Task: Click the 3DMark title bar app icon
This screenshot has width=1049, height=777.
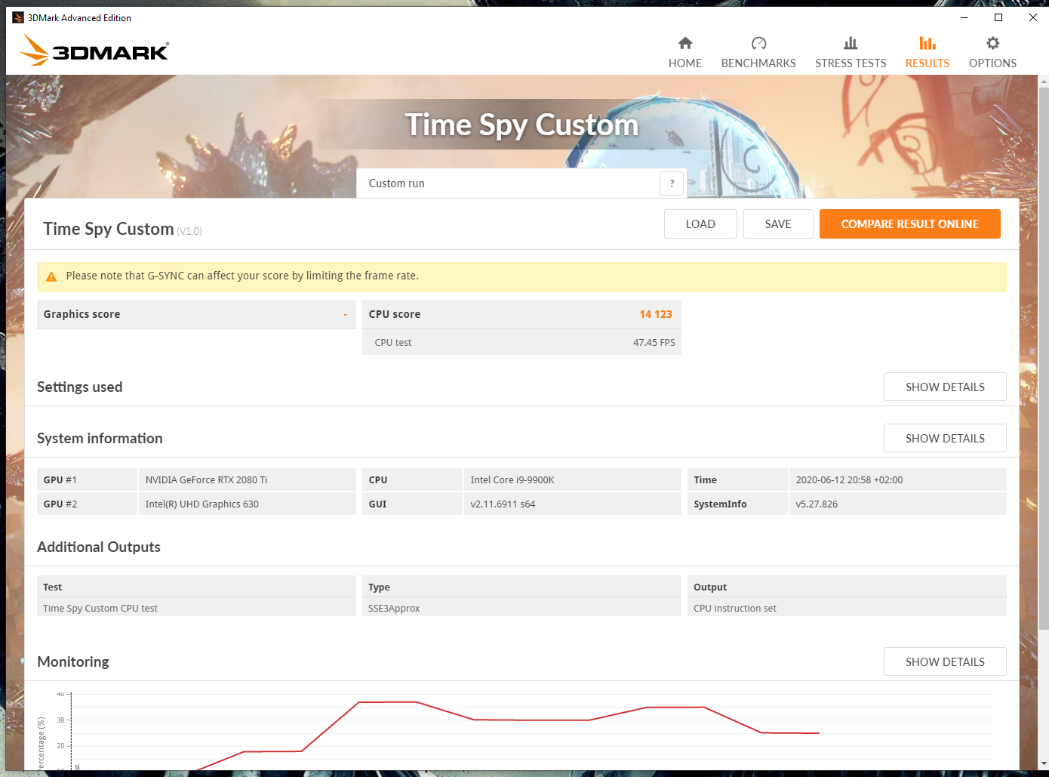Action: pyautogui.click(x=18, y=17)
